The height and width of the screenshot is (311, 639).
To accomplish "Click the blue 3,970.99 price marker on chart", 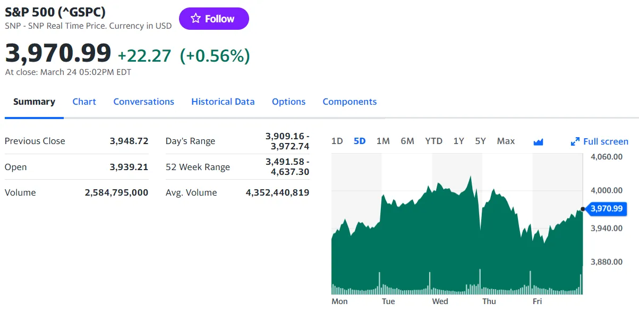I will (x=606, y=208).
